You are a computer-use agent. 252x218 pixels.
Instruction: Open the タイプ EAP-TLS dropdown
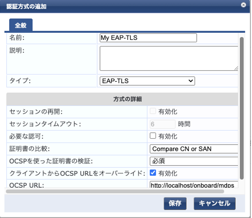[x=147, y=81]
